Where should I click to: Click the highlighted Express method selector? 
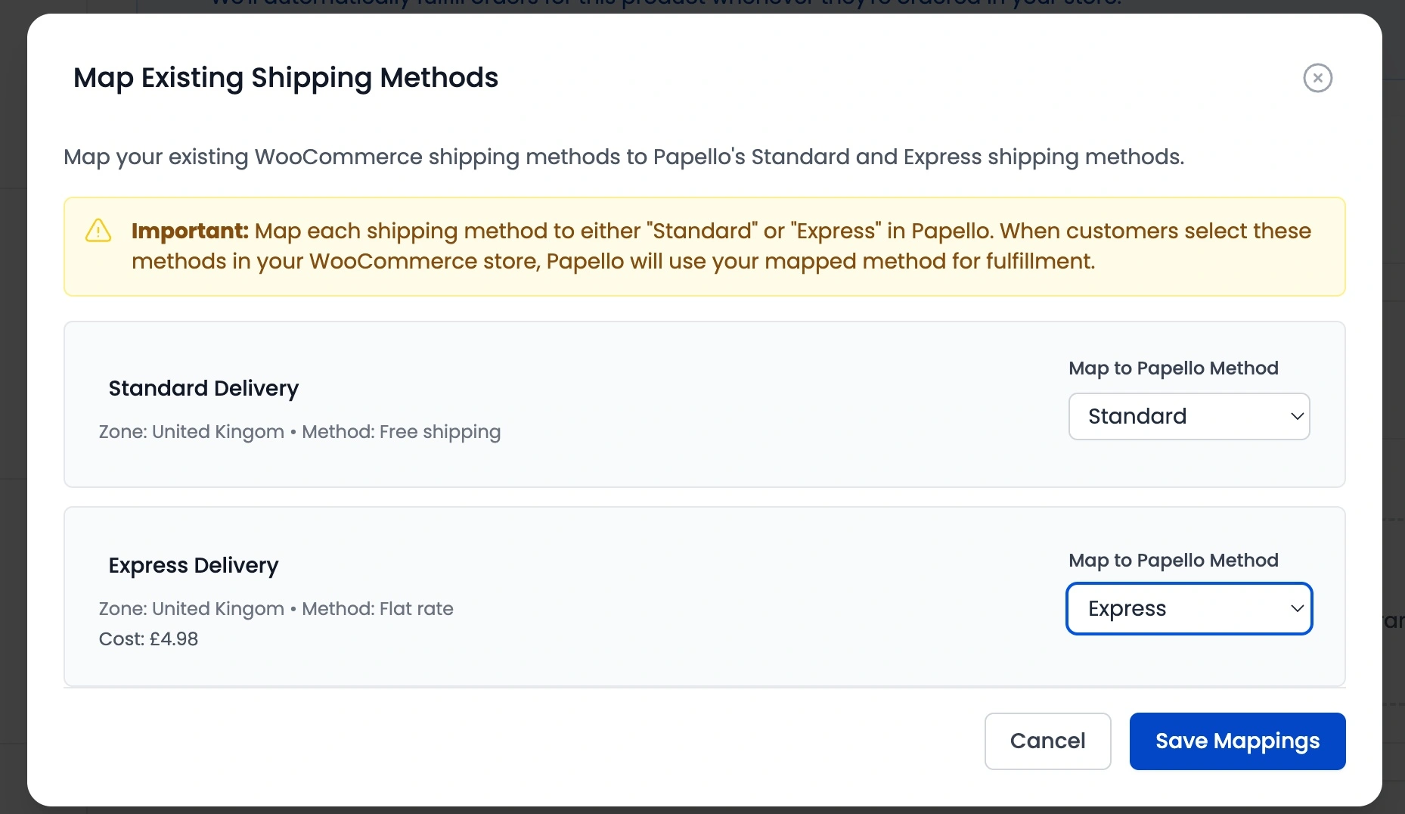1188,608
